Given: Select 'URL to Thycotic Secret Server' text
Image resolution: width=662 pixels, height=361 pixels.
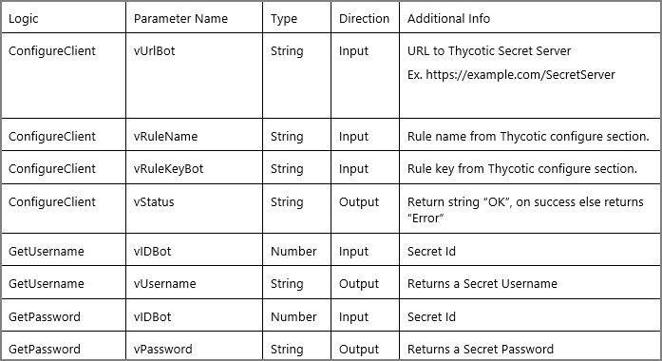Looking at the screenshot, I should pyautogui.click(x=489, y=51).
